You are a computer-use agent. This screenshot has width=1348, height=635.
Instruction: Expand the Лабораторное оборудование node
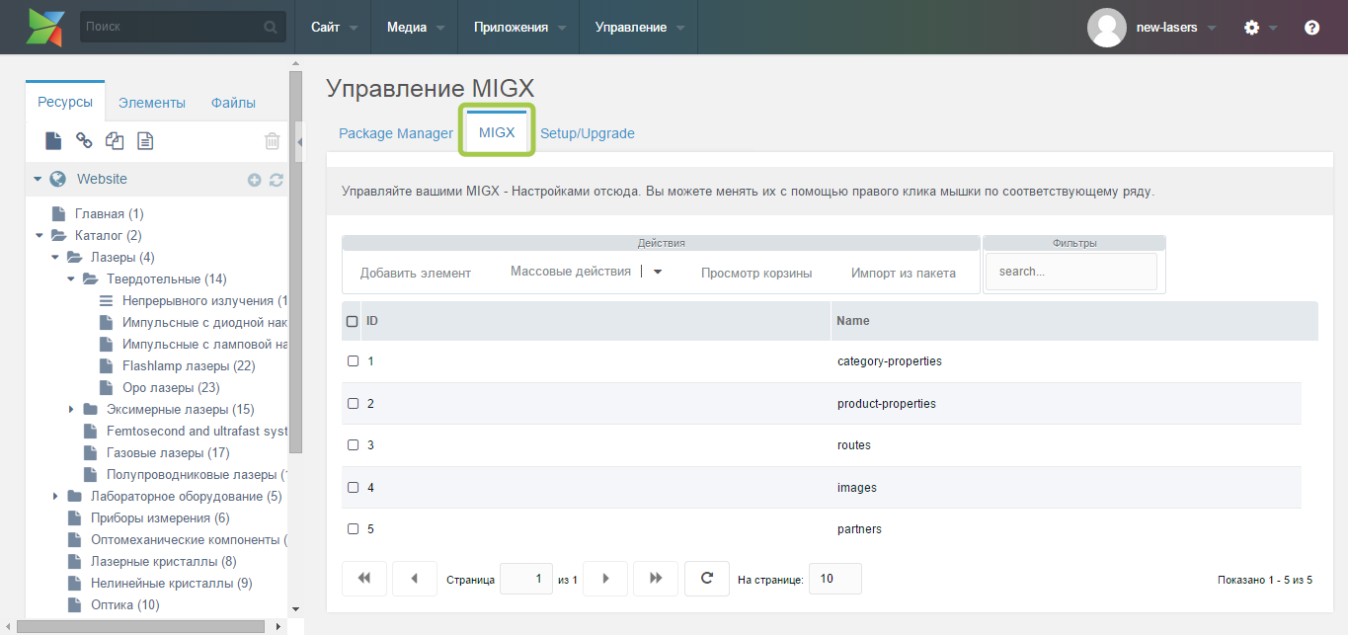point(55,496)
